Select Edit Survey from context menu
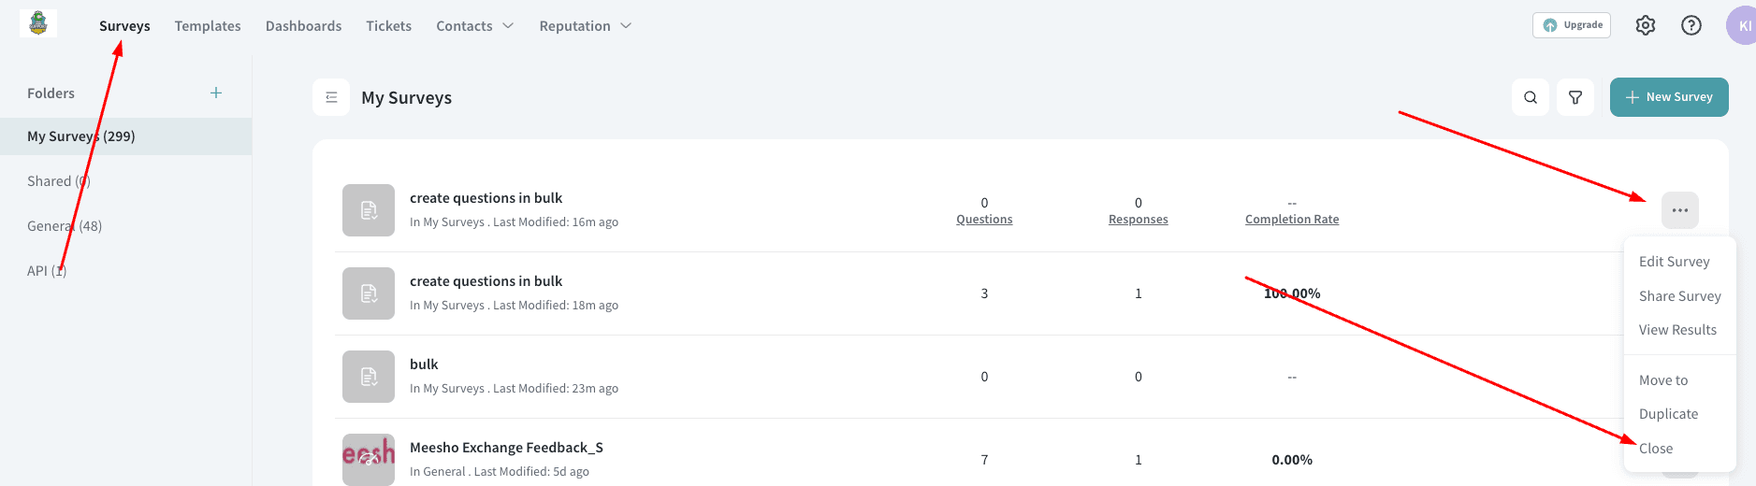1756x486 pixels. (1675, 262)
